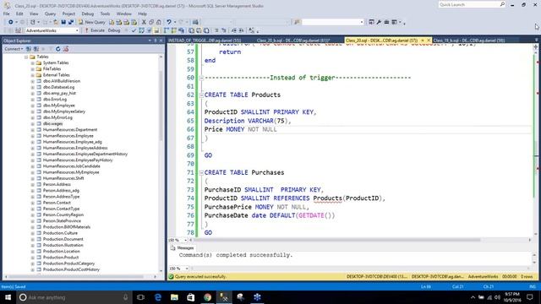The height and width of the screenshot is (304, 541).
Task: Select HumanResources.Employee table in the tree
Action: click(x=68, y=136)
